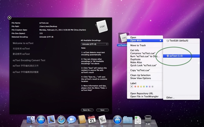Choose Open File in TextWrangler
The height and width of the screenshot is (127, 204).
point(145,97)
